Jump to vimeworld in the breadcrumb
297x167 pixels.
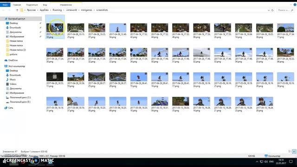pyautogui.click(x=71, y=10)
